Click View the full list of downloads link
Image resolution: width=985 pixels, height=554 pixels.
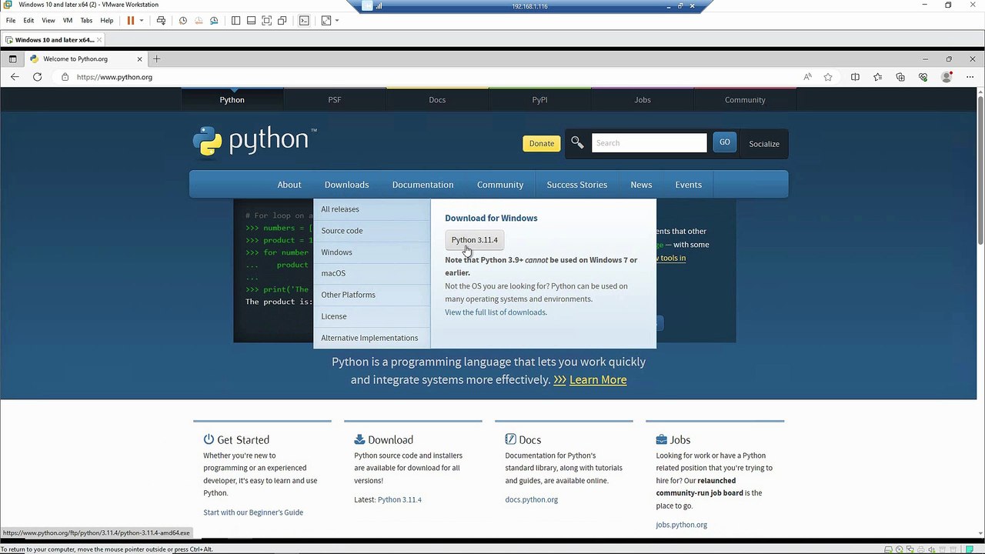(x=495, y=312)
